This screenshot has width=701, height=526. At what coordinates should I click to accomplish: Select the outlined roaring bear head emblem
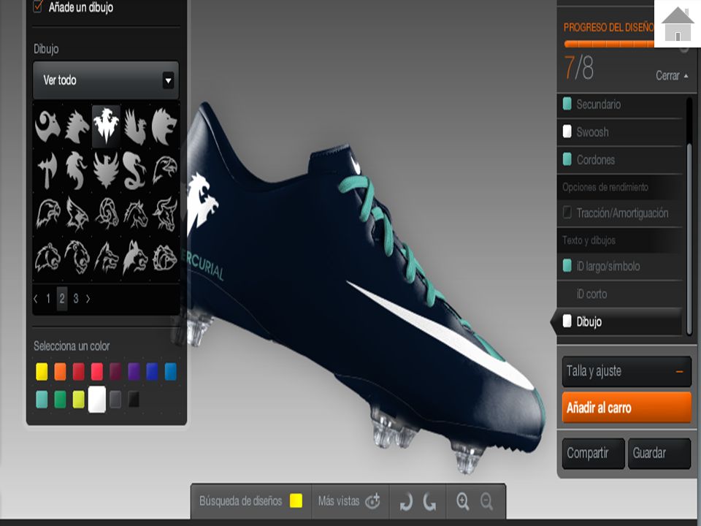click(47, 256)
